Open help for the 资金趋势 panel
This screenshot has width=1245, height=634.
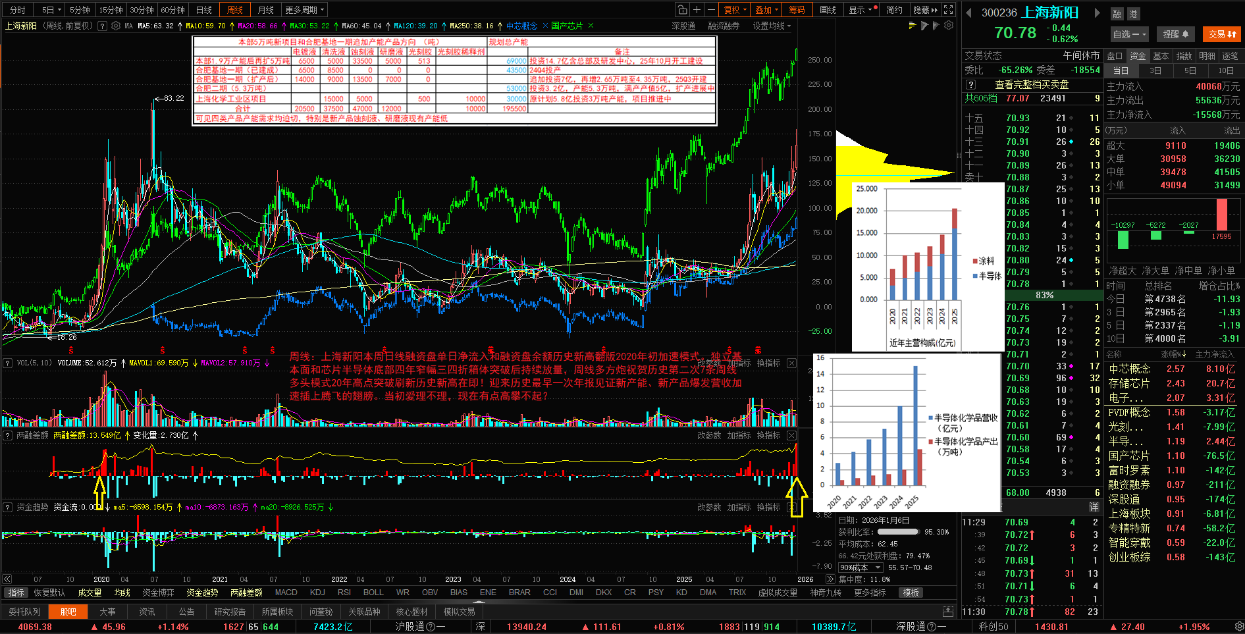(8, 507)
